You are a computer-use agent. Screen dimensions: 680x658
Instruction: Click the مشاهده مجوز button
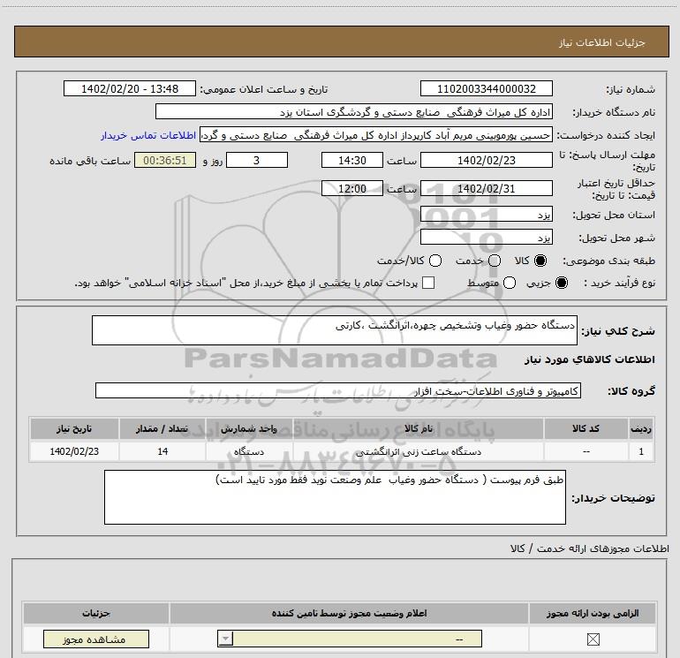(96, 639)
